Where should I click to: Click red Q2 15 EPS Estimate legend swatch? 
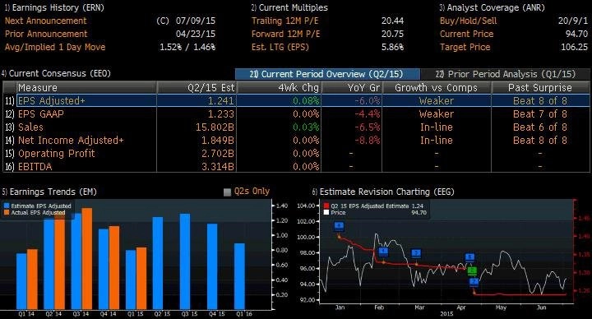[326, 206]
